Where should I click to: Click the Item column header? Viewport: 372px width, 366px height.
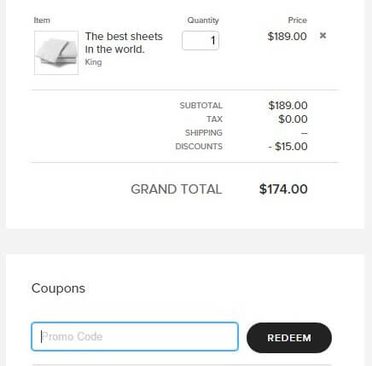click(42, 20)
